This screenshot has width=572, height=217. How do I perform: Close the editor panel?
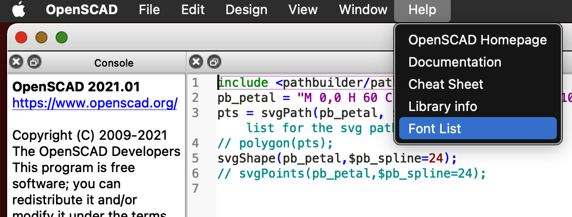click(x=196, y=62)
